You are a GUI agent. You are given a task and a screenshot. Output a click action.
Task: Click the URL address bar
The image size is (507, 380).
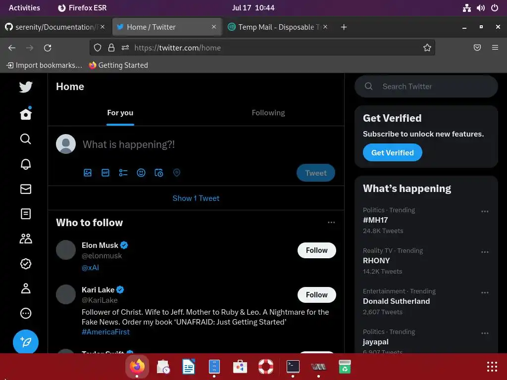point(262,48)
